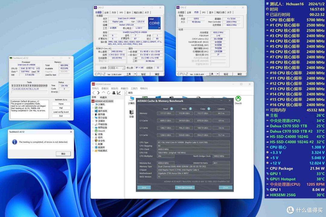This screenshot has width=326, height=217.
Task: Switch to the SPD tab in processor CPU-Z
Action: point(121,12)
